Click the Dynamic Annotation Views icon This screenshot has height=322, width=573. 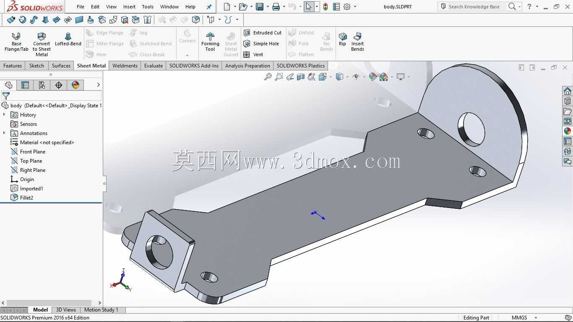[x=312, y=77]
